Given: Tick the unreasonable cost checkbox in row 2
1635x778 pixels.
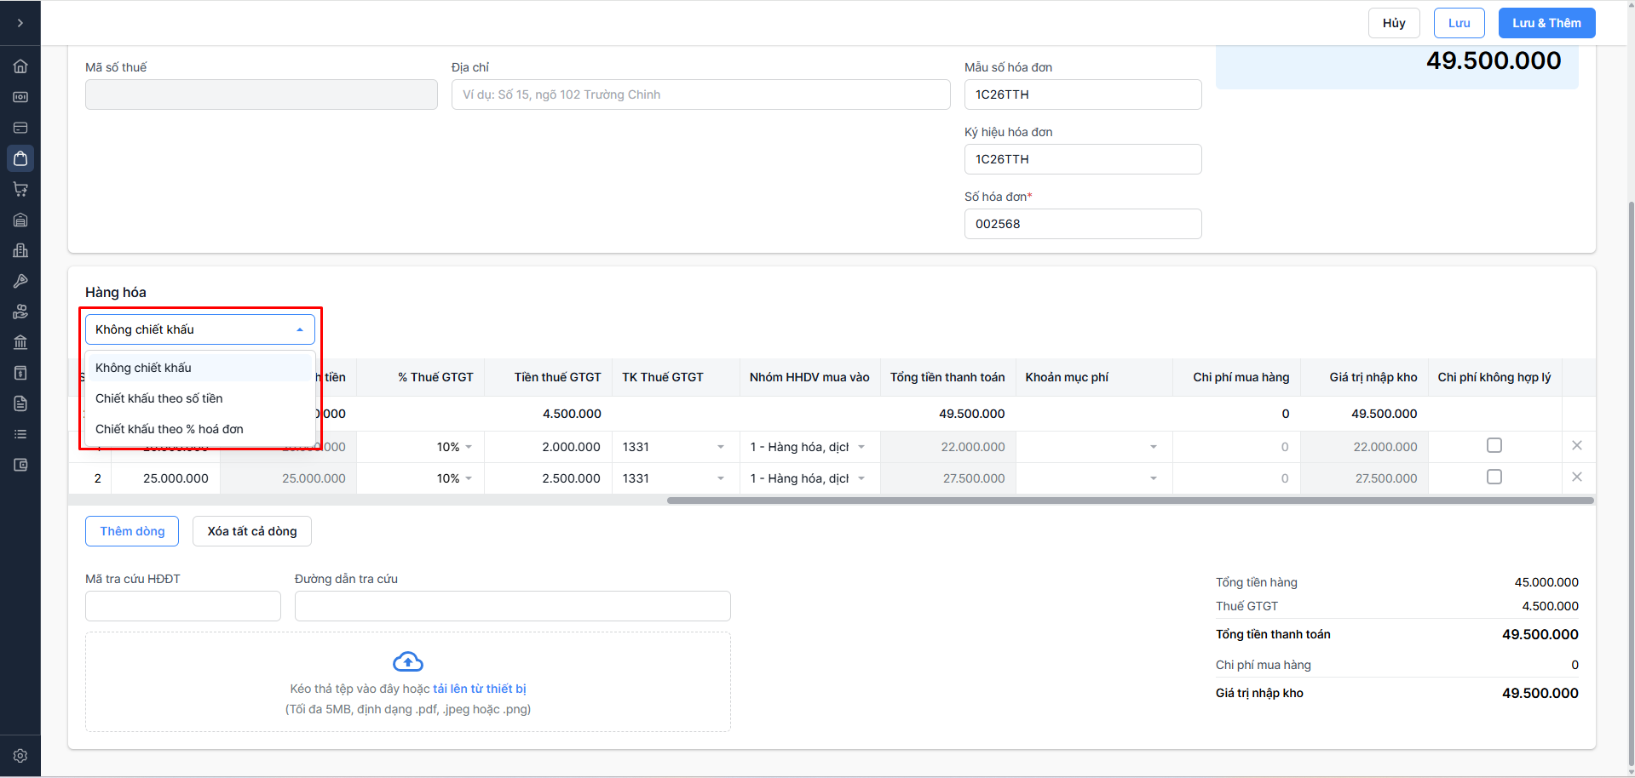Looking at the screenshot, I should pos(1494,478).
